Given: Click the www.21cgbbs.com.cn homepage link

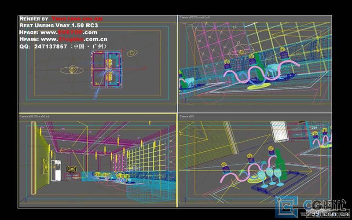Looking at the screenshot, I should tap(80, 39).
